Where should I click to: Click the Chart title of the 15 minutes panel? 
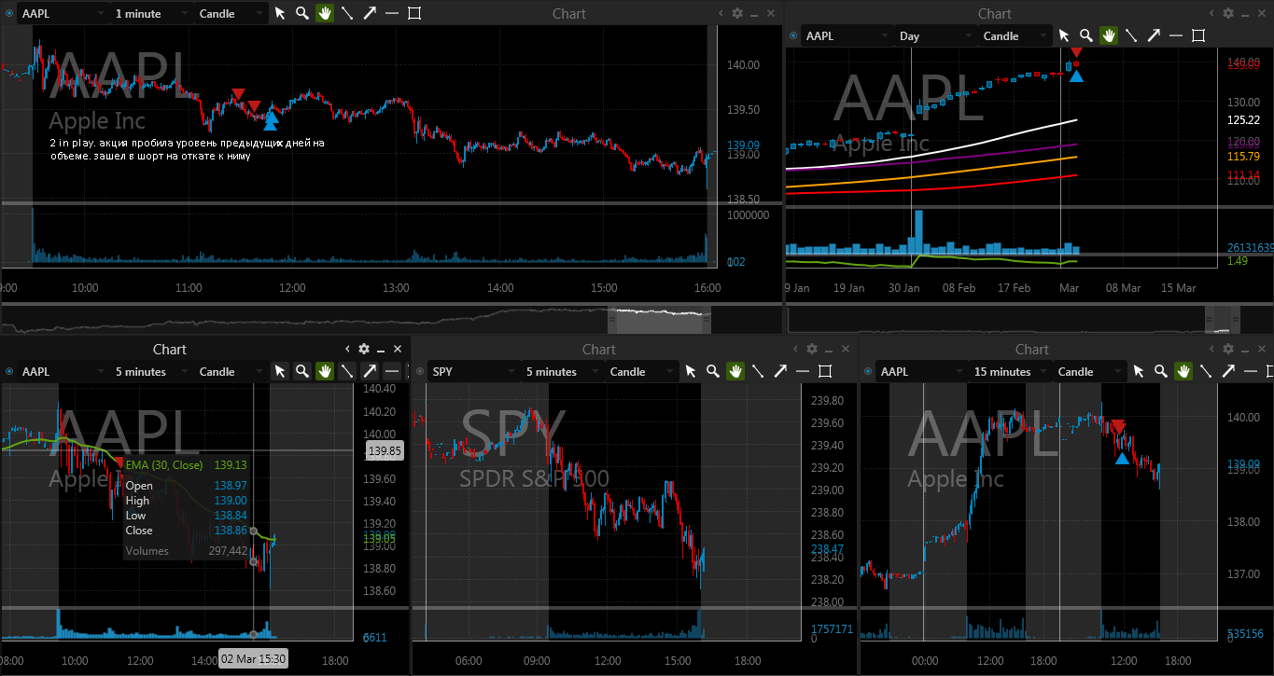click(x=1032, y=349)
